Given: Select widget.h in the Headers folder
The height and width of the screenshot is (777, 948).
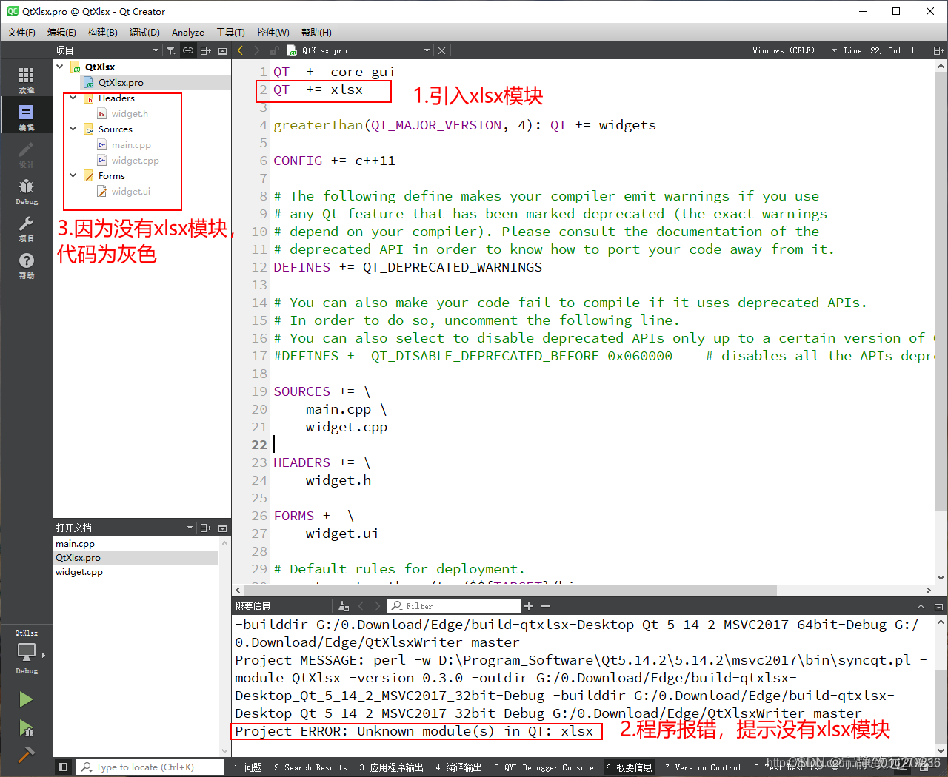Looking at the screenshot, I should pos(130,113).
